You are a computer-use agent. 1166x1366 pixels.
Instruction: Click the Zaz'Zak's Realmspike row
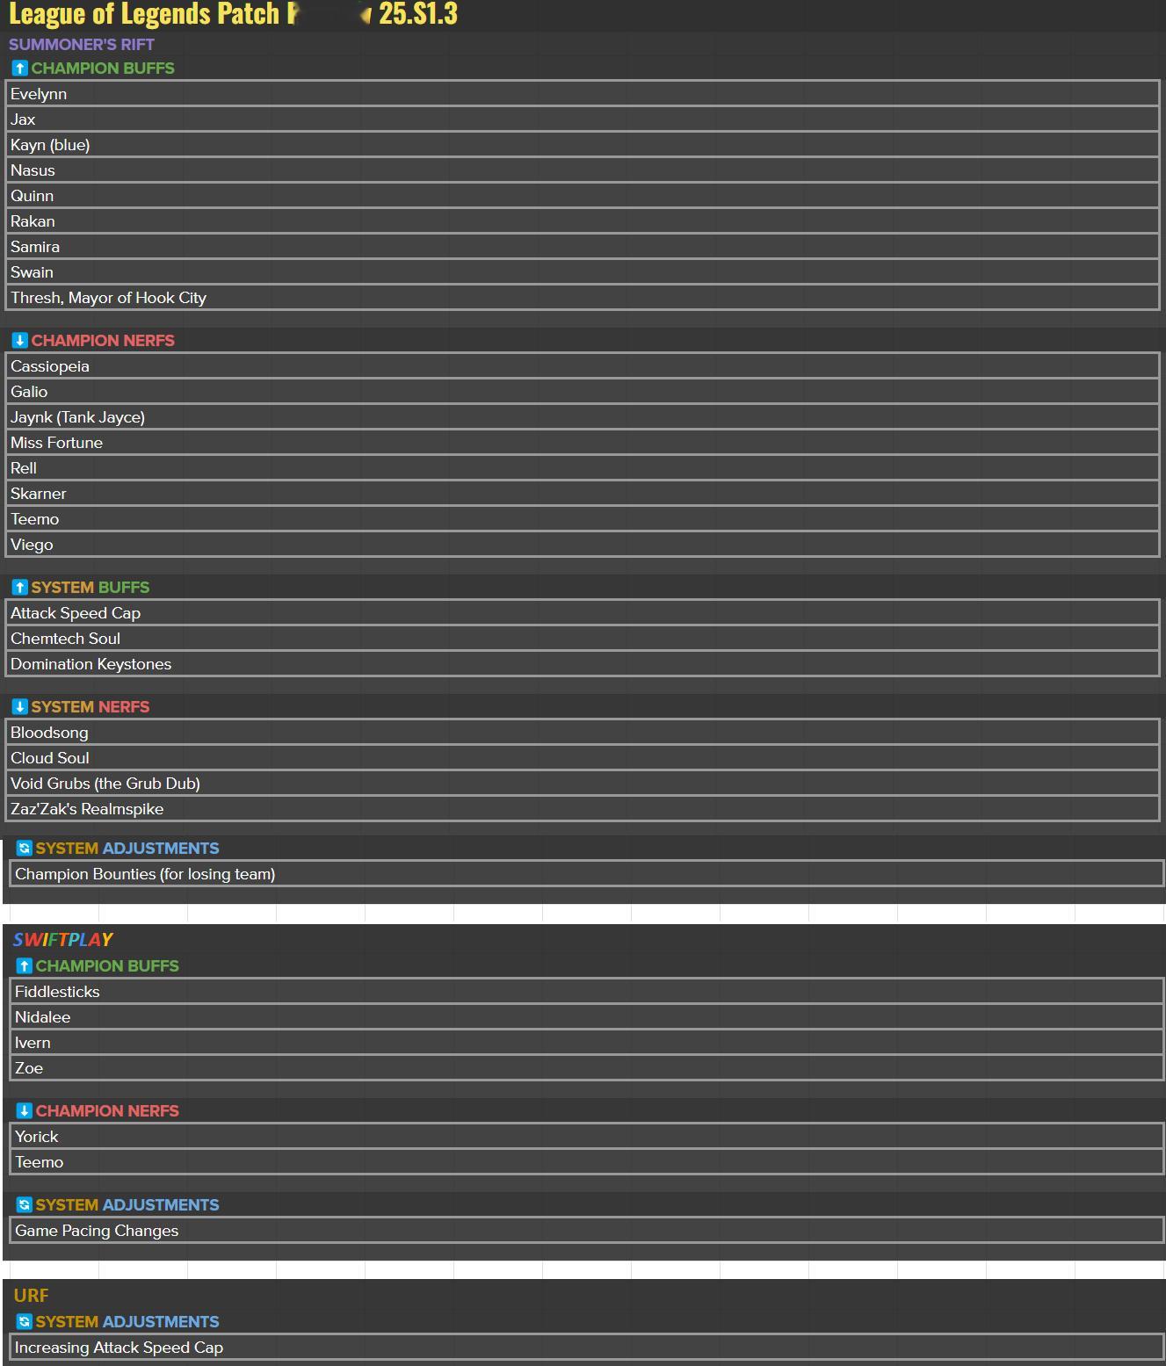pos(583,809)
